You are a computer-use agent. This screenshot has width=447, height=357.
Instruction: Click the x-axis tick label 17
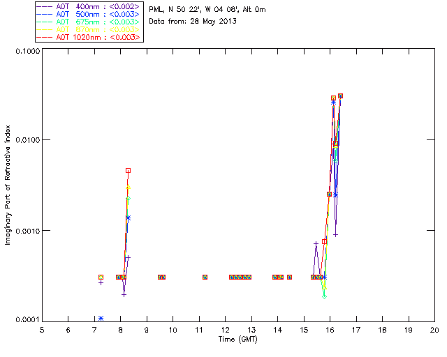(356, 330)
